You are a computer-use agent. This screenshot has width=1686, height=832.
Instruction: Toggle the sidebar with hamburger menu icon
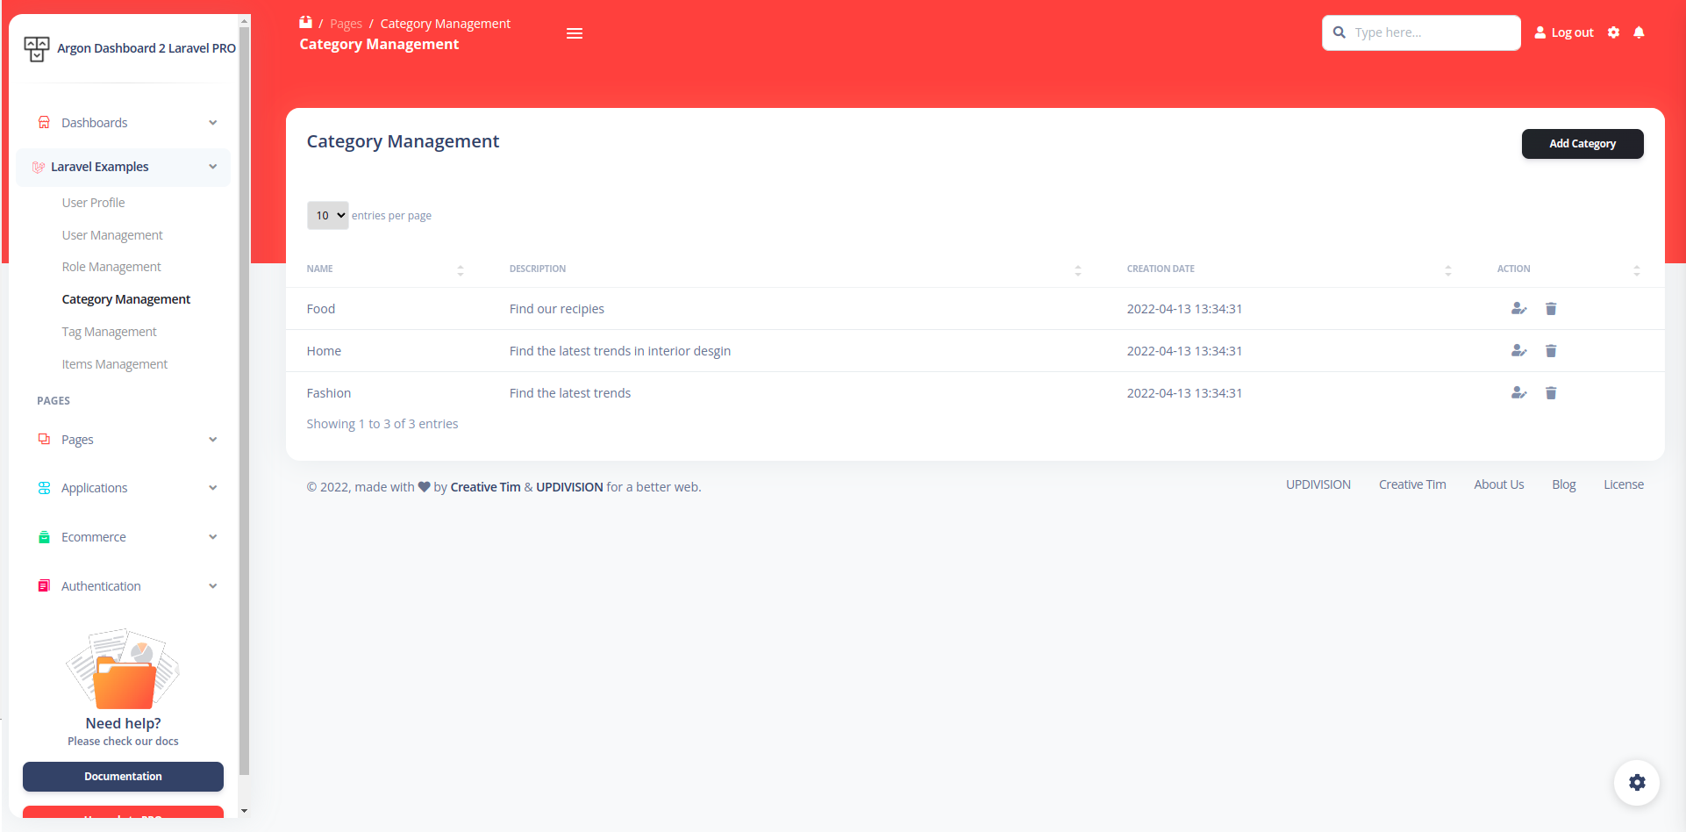(x=575, y=33)
